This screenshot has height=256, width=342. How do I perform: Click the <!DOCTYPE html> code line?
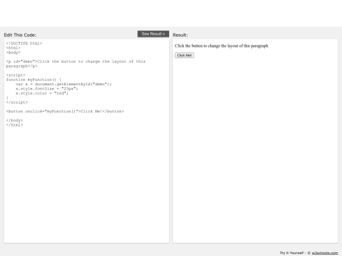click(x=24, y=44)
